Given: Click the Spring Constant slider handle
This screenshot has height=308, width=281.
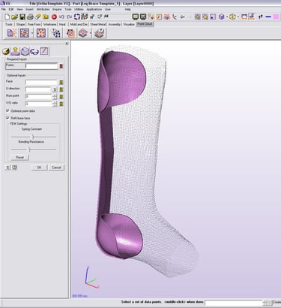Looking at the screenshot, I should 33,137.
